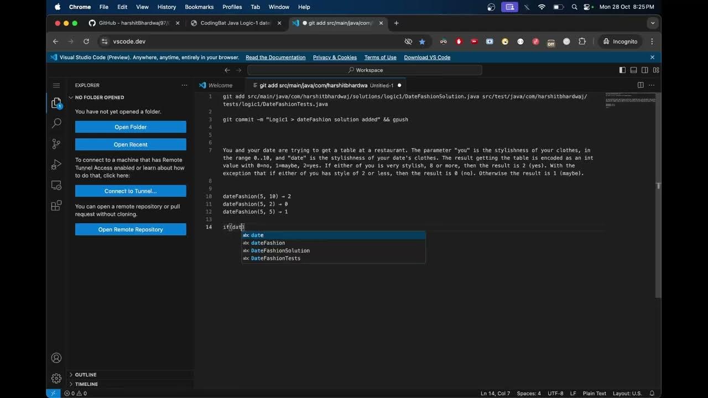Toggle the primary side bar layout button

click(622, 70)
